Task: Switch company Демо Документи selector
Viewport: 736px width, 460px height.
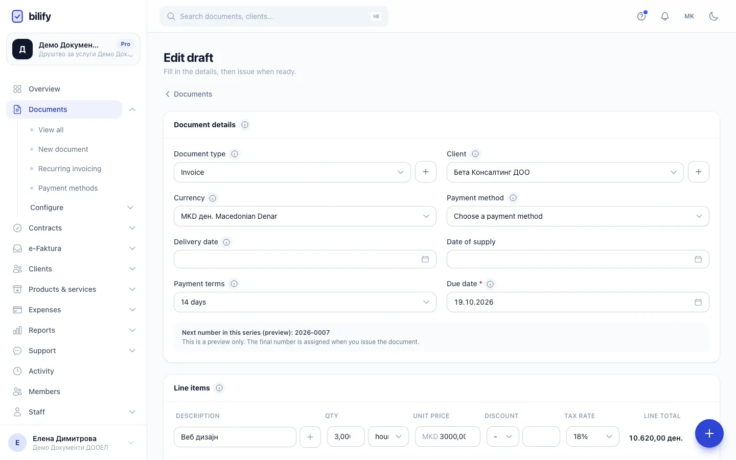Action: [73, 49]
